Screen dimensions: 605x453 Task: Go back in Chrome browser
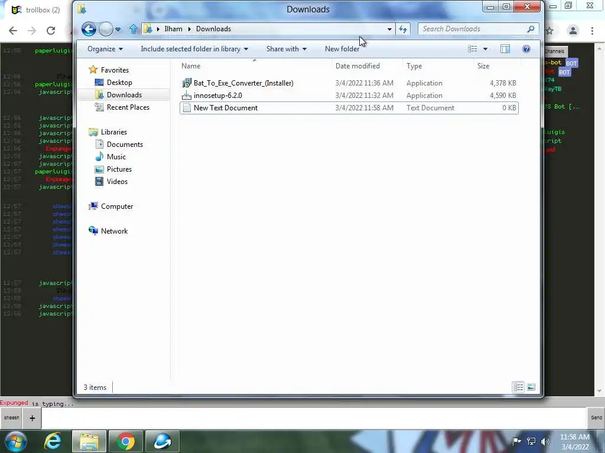13,31
